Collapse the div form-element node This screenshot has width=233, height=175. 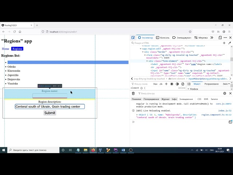tap(147, 61)
